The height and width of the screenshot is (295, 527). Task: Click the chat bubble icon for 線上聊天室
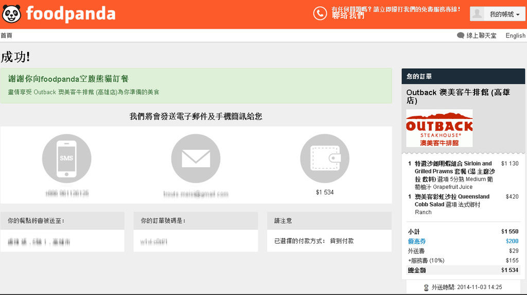[x=461, y=35]
